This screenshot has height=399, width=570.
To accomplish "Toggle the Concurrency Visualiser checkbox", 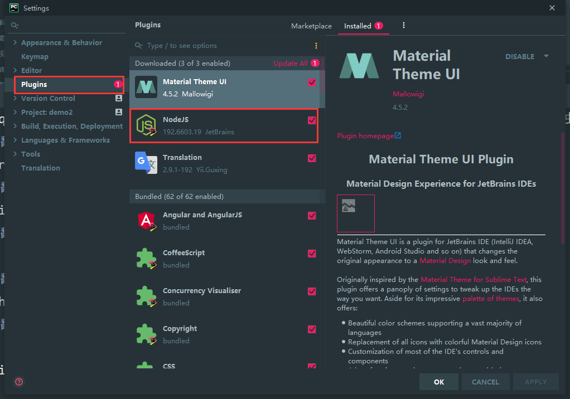I will (312, 291).
